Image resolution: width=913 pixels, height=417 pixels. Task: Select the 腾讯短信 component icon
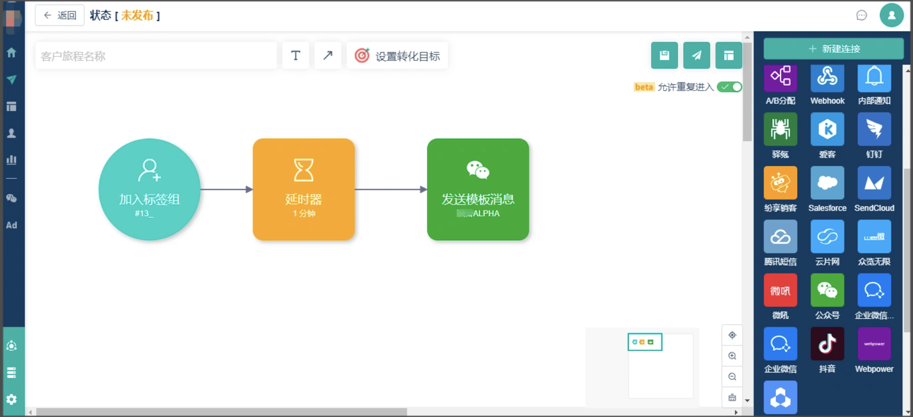coord(780,237)
